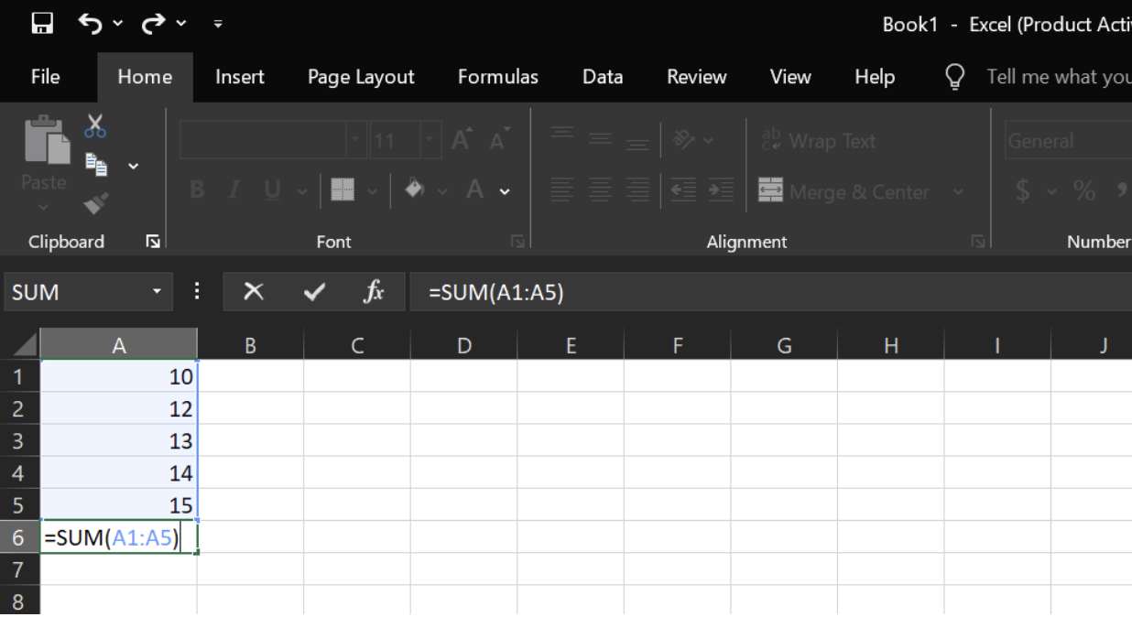Open the font size 11 dropdown
Image resolution: width=1132 pixels, height=617 pixels.
pyautogui.click(x=431, y=141)
